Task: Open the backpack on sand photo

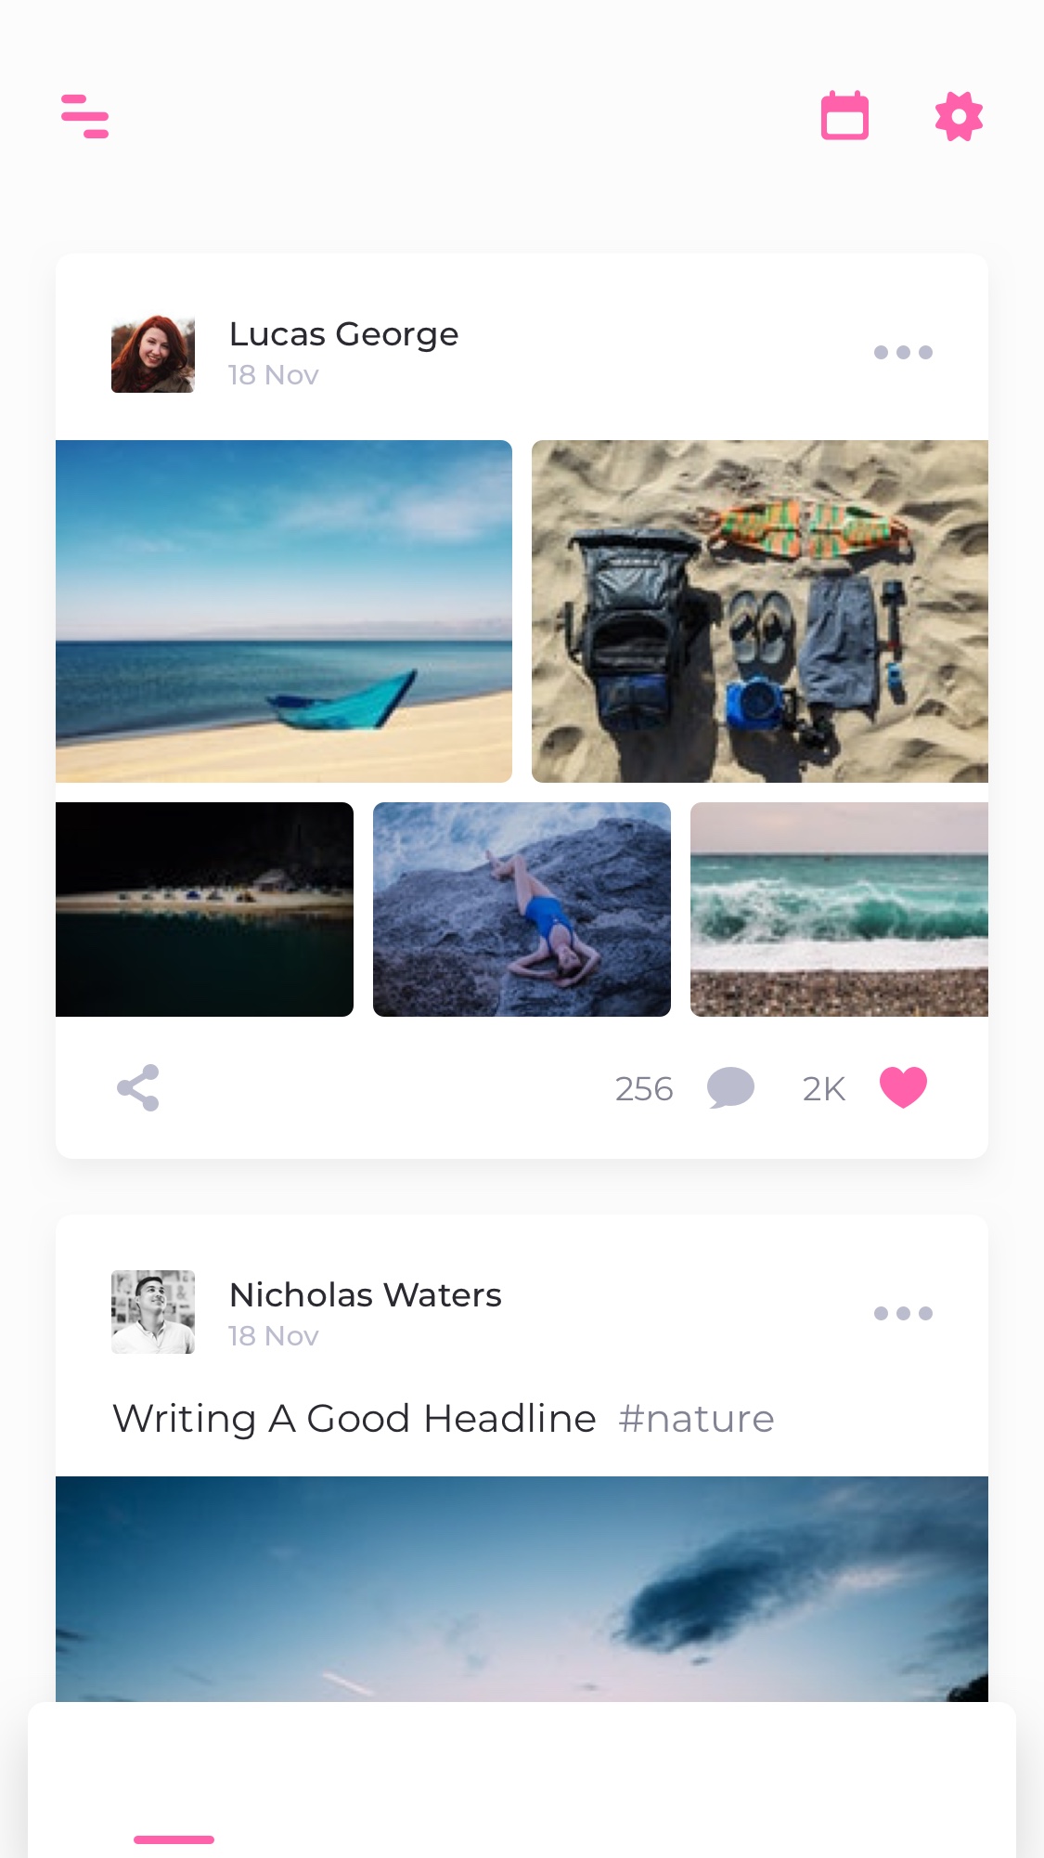Action: 760,611
